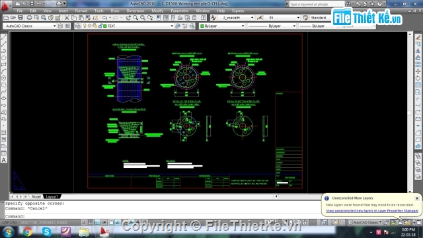Open View unreconciled new layers link
Image resolution: width=423 pixels, height=238 pixels.
click(x=372, y=211)
